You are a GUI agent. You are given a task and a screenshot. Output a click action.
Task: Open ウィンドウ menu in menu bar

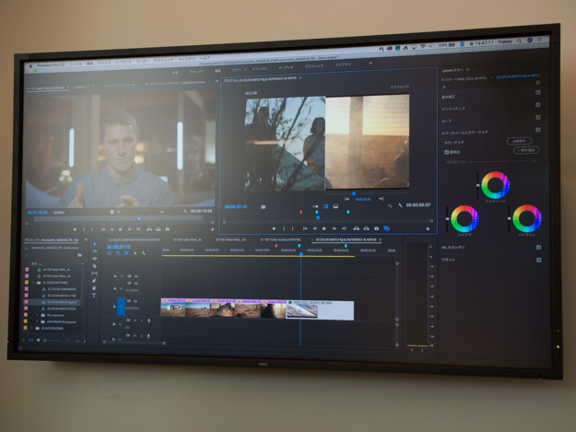186,59
